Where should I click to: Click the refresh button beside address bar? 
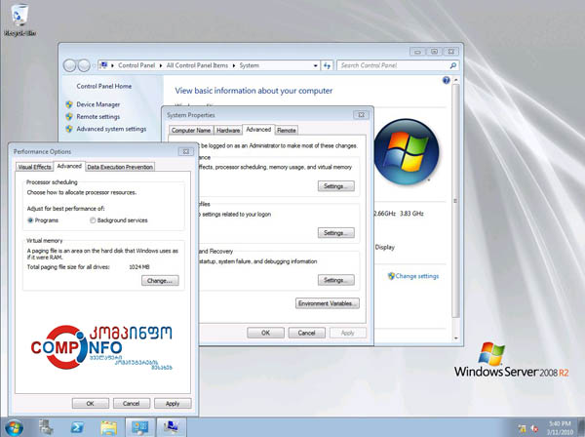328,65
